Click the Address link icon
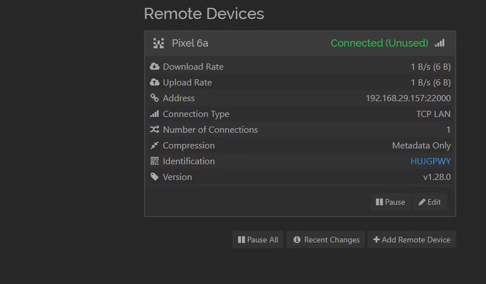 point(154,98)
